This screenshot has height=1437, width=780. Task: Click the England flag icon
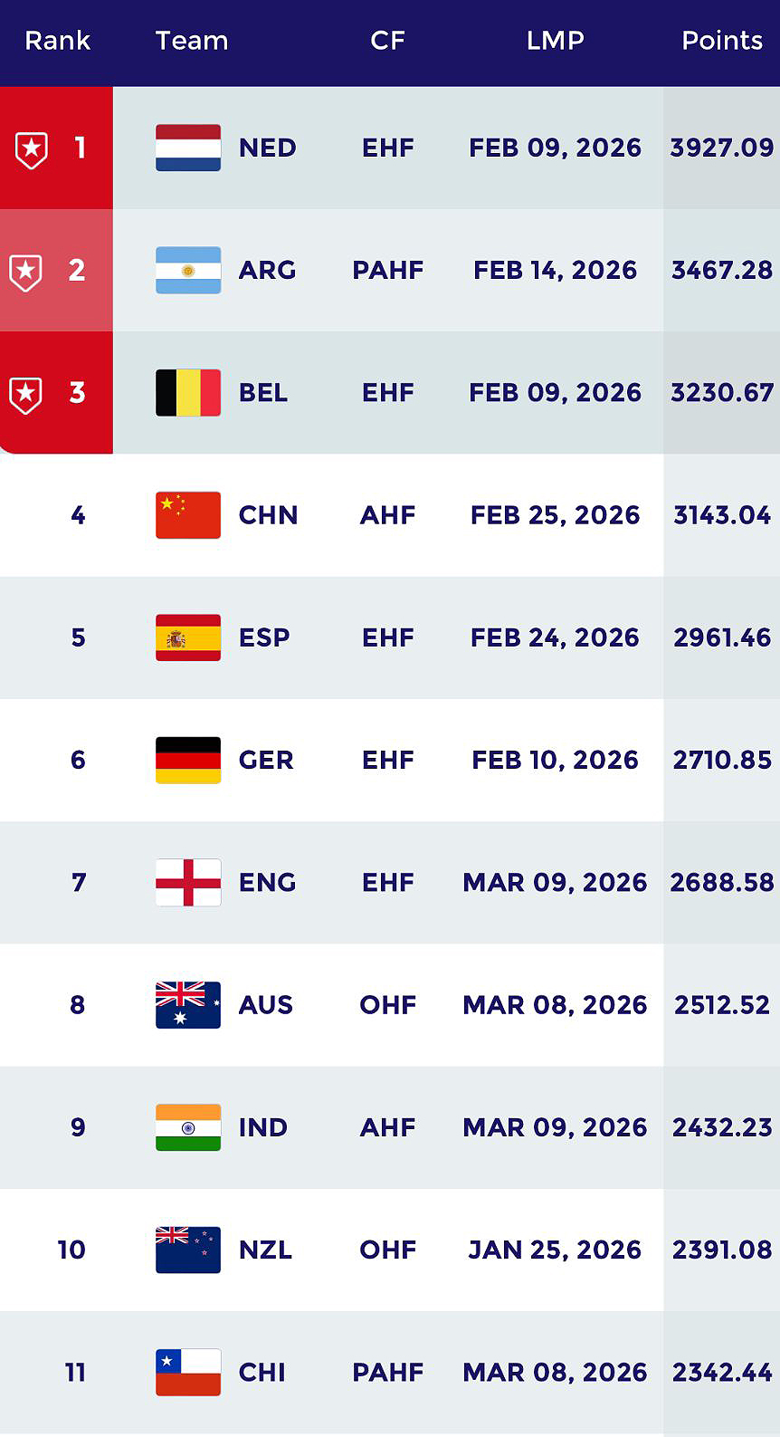[x=188, y=882]
